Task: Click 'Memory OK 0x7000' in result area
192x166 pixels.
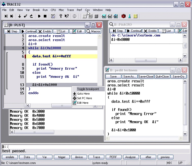Action: tap(27, 128)
